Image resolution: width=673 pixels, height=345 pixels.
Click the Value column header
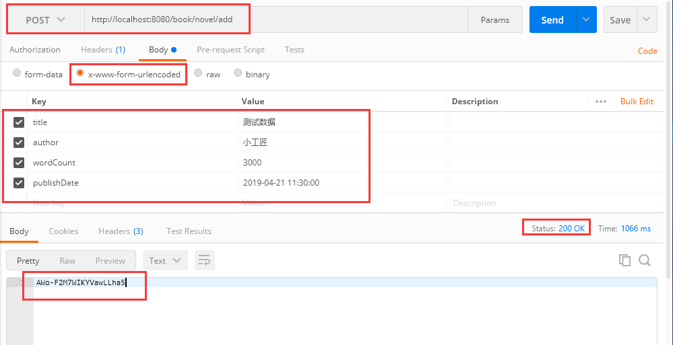(x=253, y=102)
